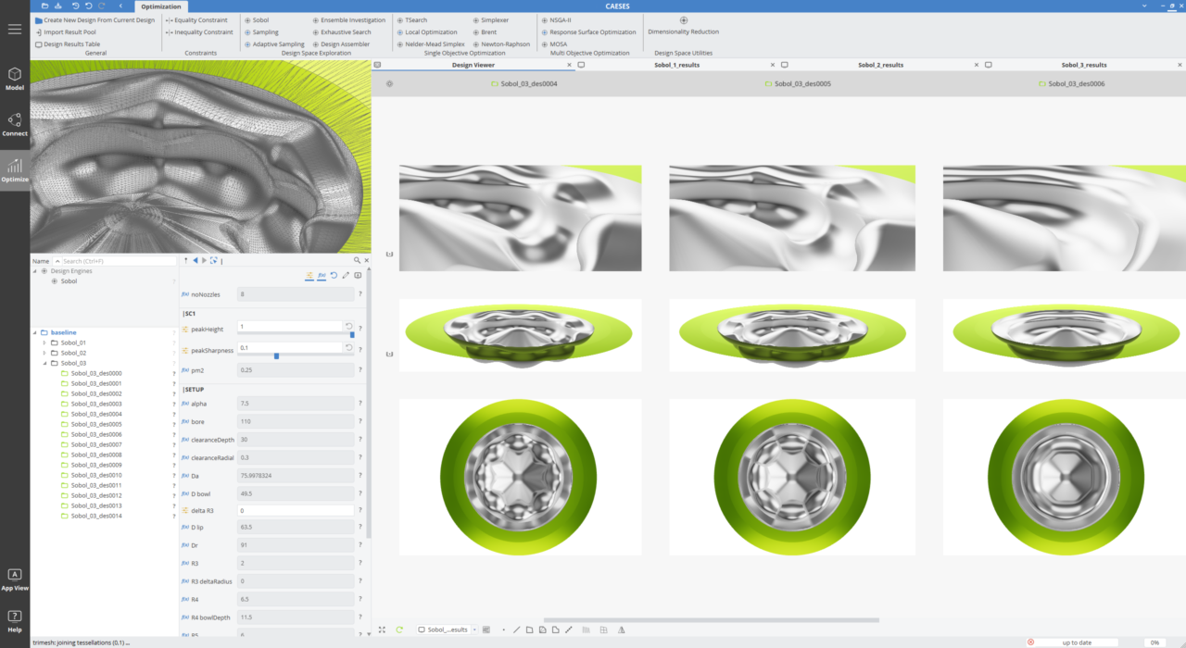Start an NSGA-II multi objective optimization
The image size is (1186, 648).
pos(561,19)
